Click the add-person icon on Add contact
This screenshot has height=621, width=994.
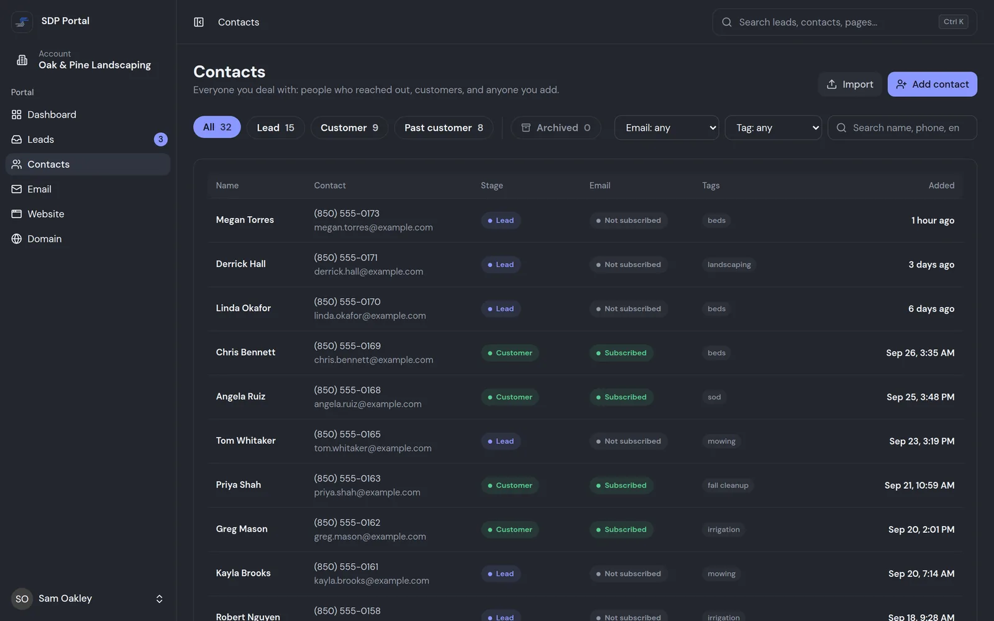point(901,84)
